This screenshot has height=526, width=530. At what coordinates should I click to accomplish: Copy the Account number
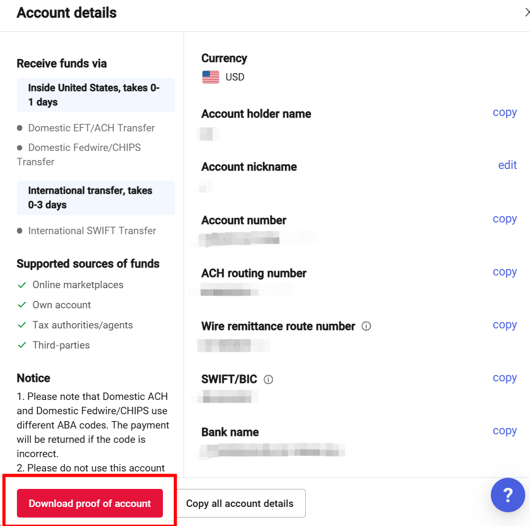coord(504,219)
